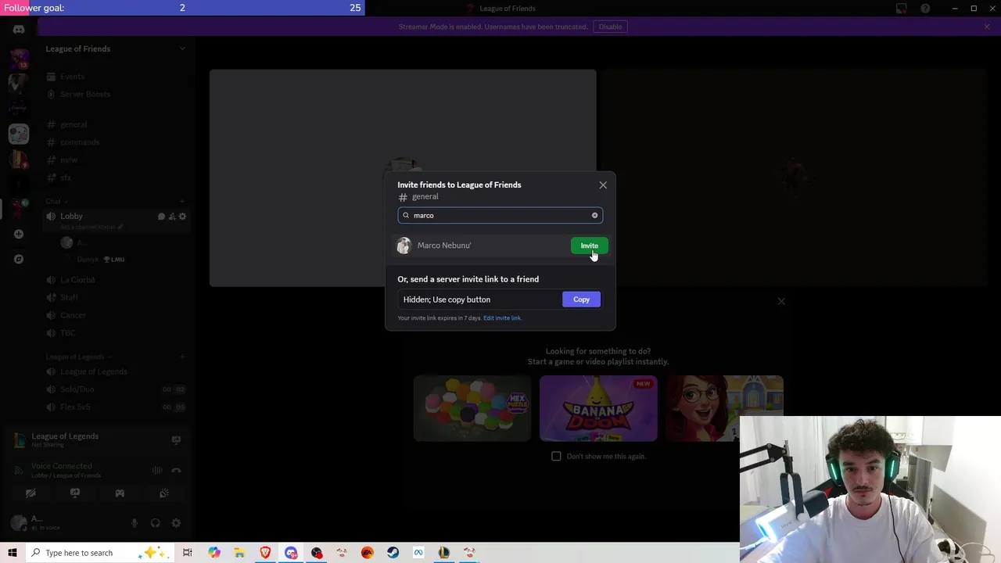Viewport: 1001px width, 563px height.
Task: Start an activity from voice panel
Action: (120, 493)
